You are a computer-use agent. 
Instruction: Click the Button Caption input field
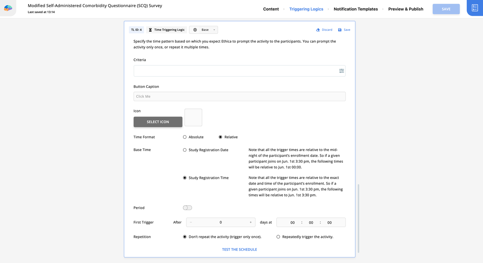point(239,97)
